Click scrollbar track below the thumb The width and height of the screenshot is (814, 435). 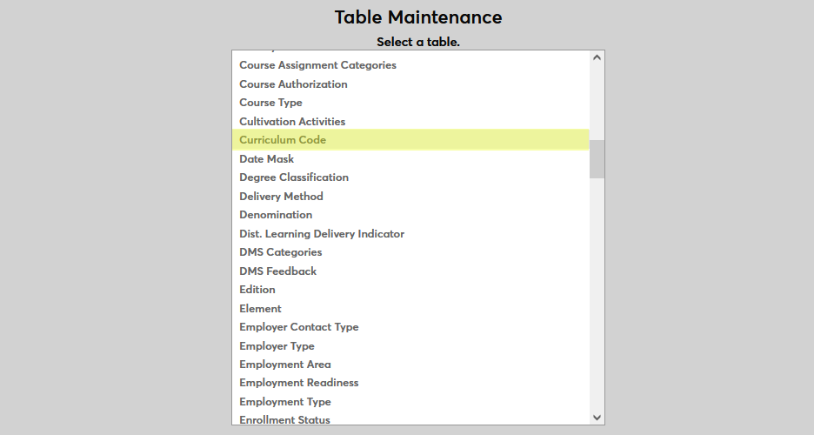pos(597,296)
